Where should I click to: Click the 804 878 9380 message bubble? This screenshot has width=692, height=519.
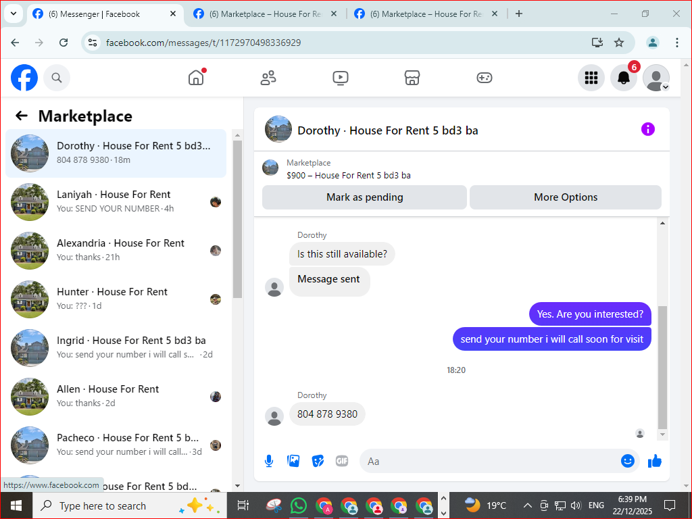(x=327, y=414)
